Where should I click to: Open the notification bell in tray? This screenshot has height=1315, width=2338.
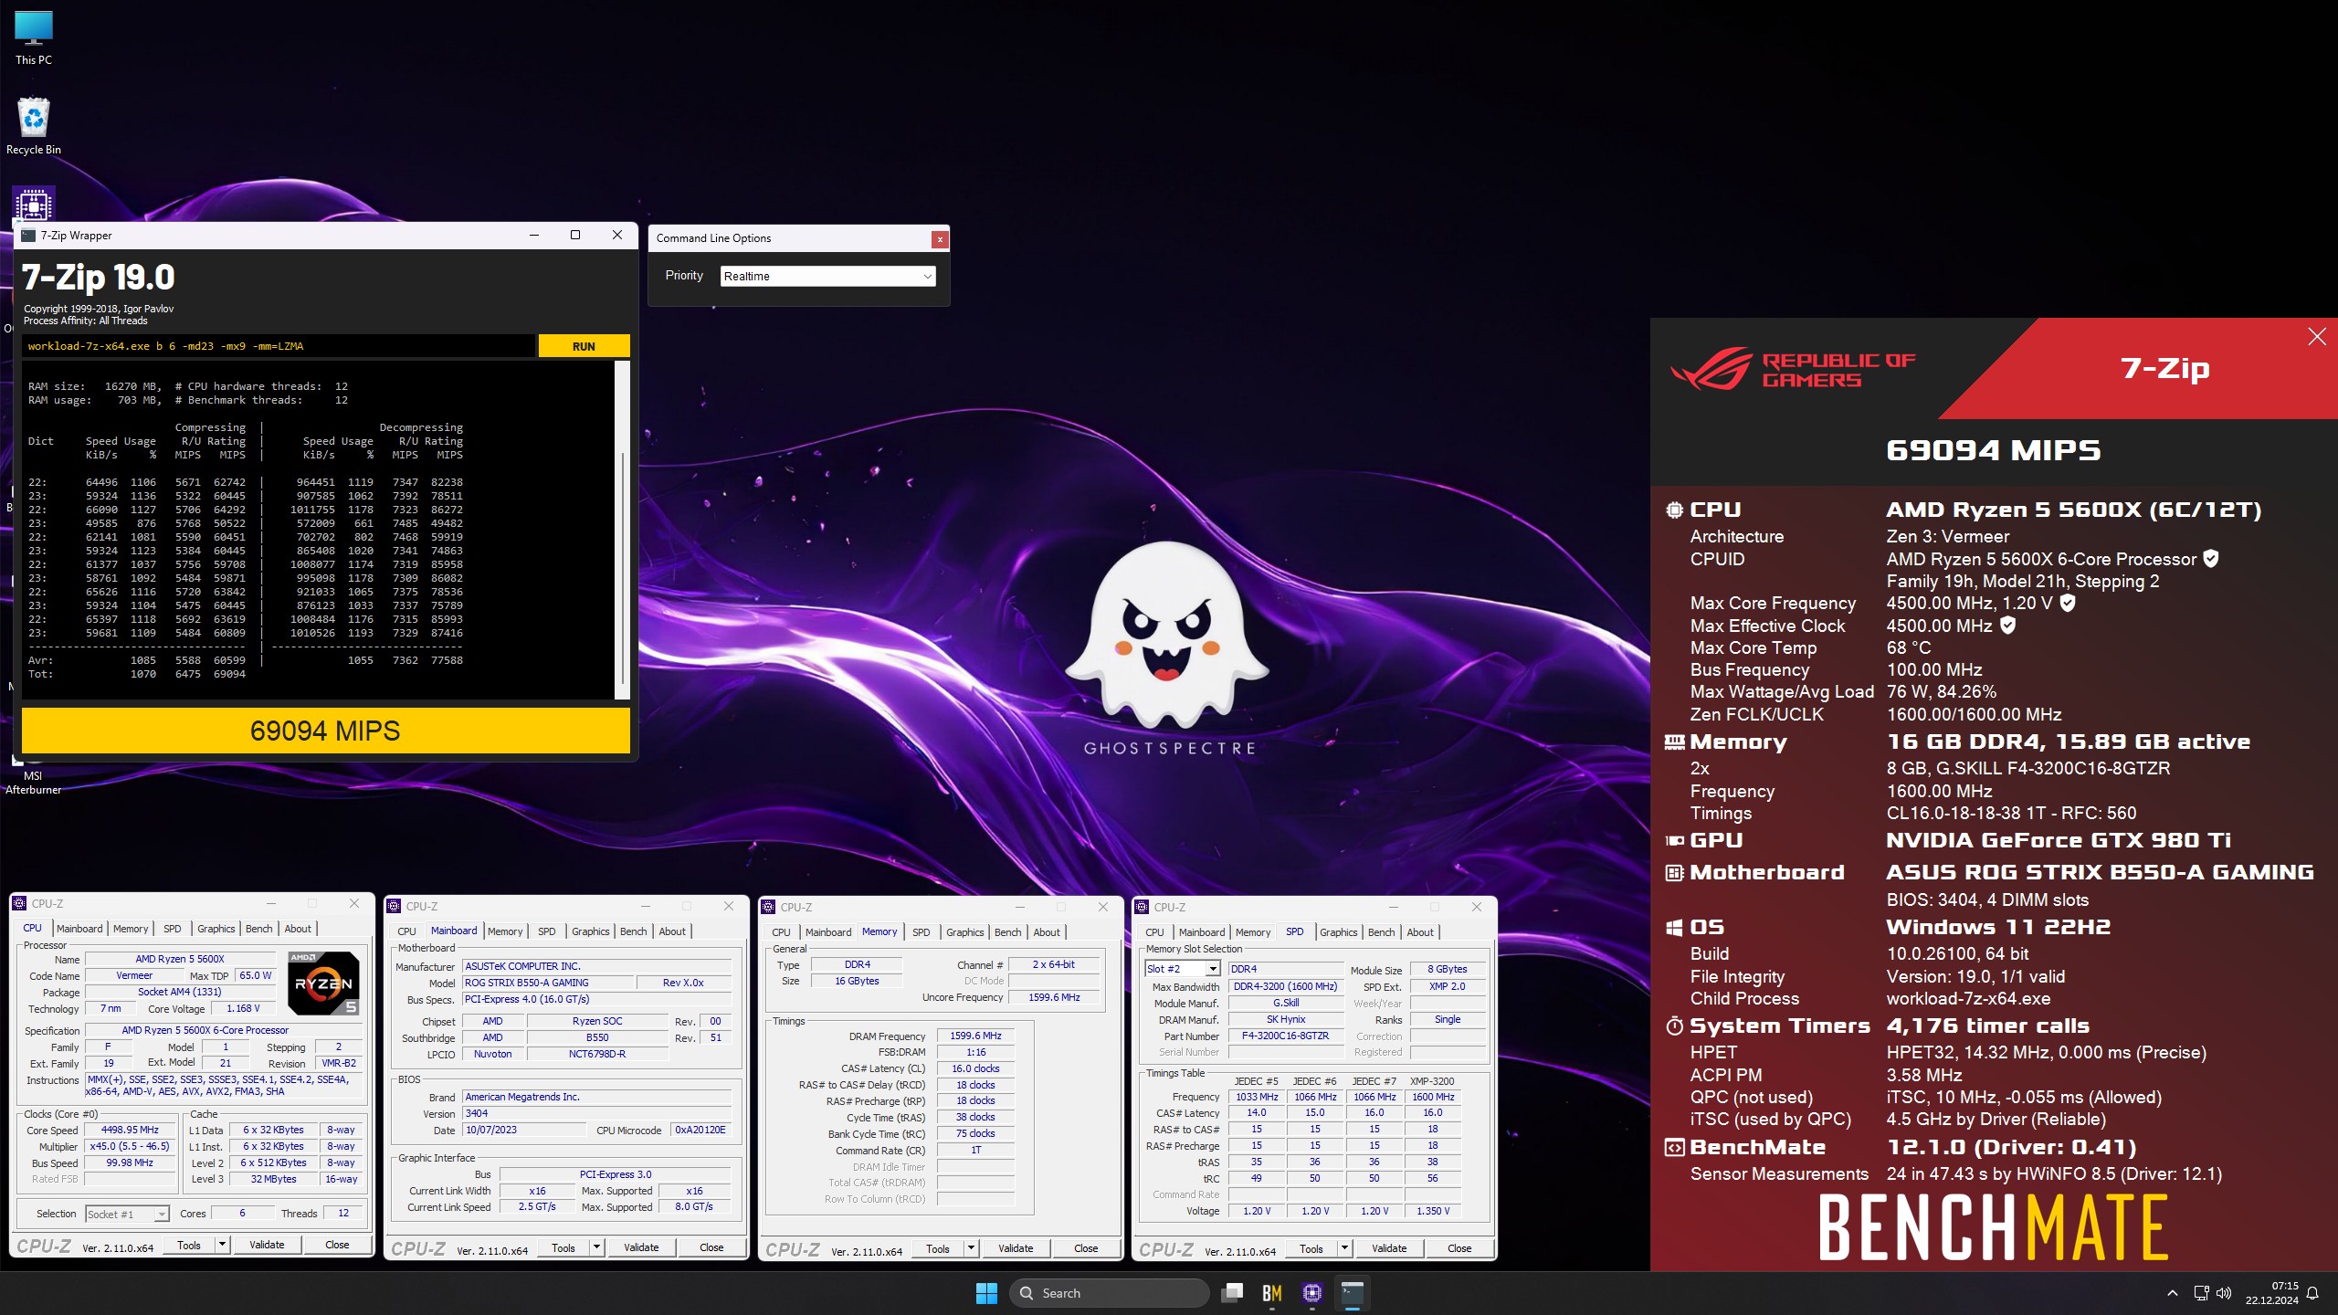[2312, 1293]
